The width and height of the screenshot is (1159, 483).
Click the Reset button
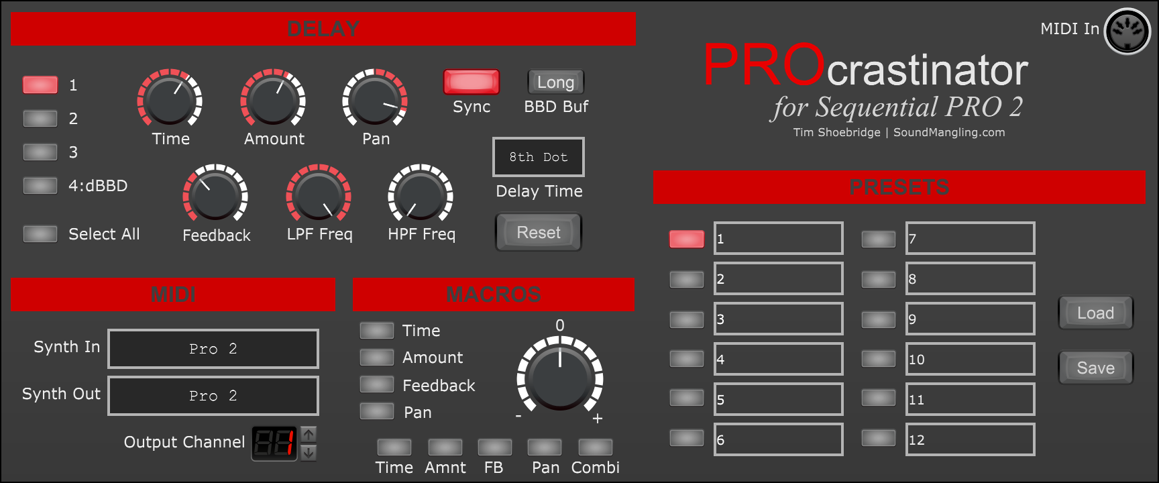(x=539, y=232)
